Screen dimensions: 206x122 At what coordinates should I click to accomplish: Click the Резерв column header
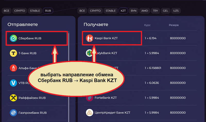tap(174, 25)
